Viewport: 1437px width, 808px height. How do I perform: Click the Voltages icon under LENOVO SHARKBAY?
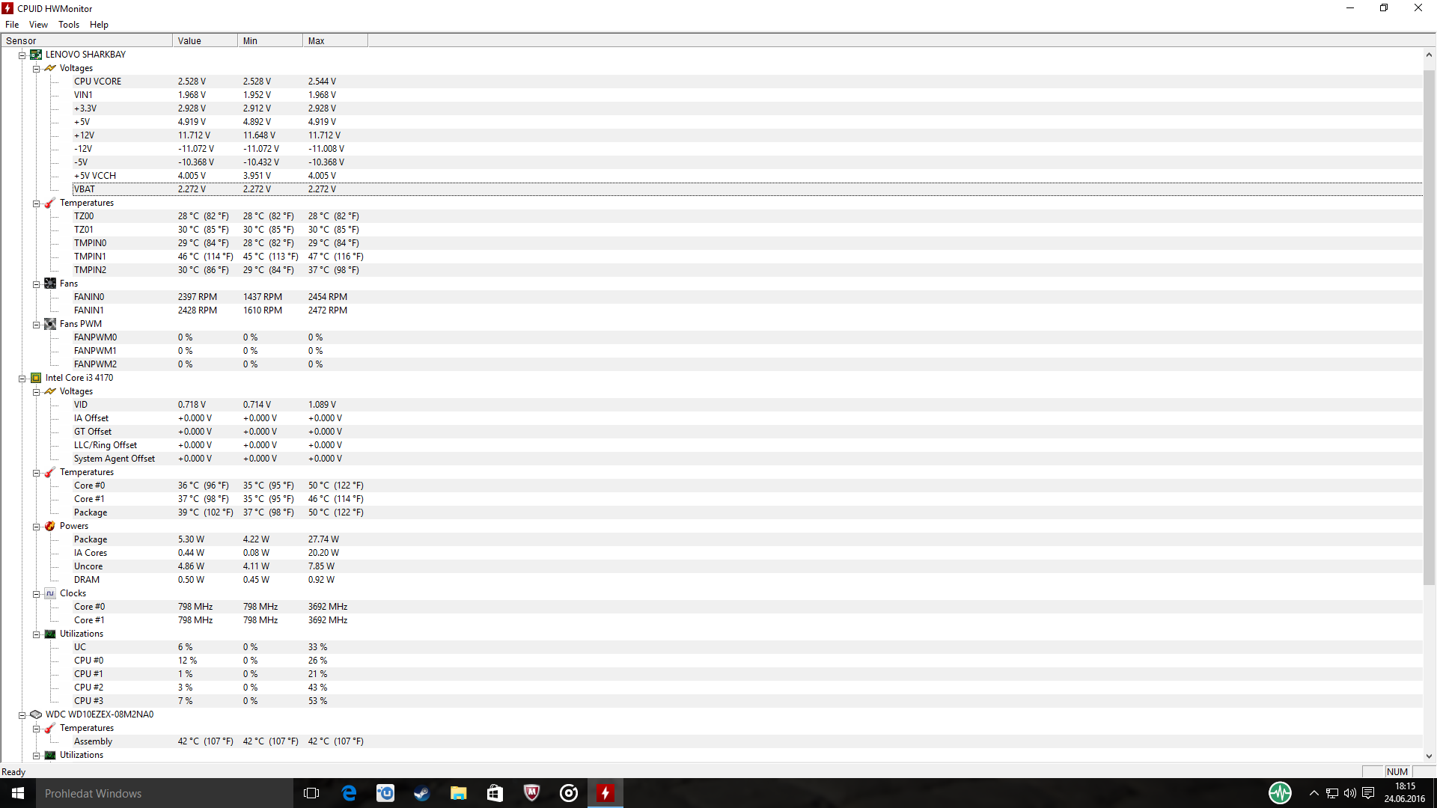[50, 68]
